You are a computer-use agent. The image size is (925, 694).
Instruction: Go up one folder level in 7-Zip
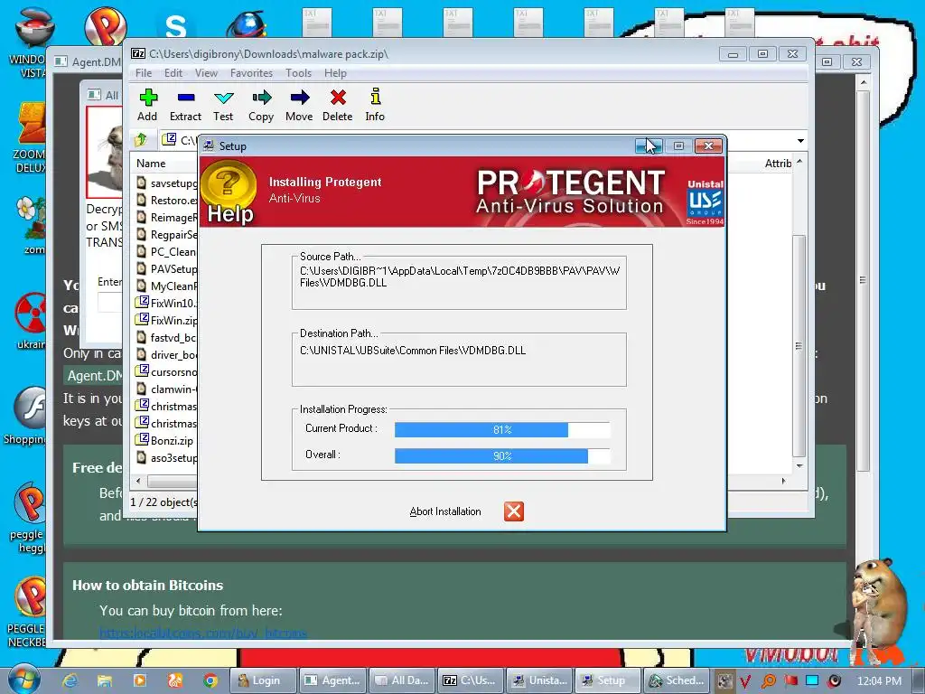pos(141,140)
